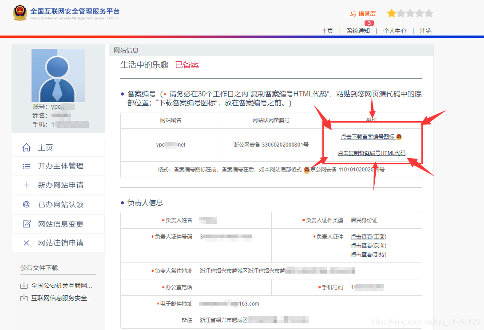Click the 负责人信息 section heading
484x330 pixels.
145,203
